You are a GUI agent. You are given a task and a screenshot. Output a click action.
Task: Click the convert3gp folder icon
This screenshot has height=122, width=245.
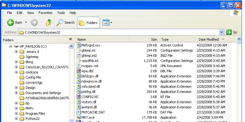pyautogui.click(x=22, y=83)
